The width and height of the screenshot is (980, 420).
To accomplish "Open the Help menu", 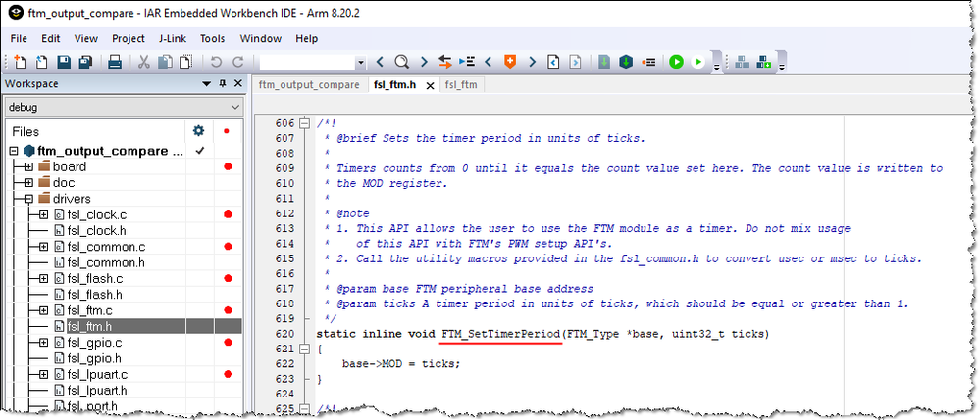I will (306, 39).
